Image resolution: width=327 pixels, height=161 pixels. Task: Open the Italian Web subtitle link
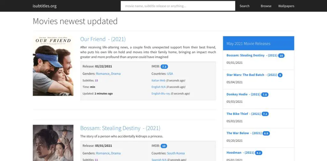(x=158, y=80)
